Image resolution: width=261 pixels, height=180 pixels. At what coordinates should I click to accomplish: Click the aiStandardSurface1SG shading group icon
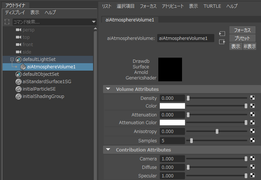[x=19, y=82]
